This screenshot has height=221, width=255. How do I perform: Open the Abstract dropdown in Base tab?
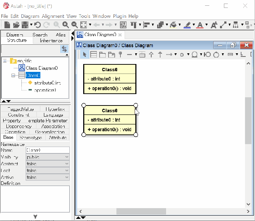pyautogui.click(x=47, y=164)
